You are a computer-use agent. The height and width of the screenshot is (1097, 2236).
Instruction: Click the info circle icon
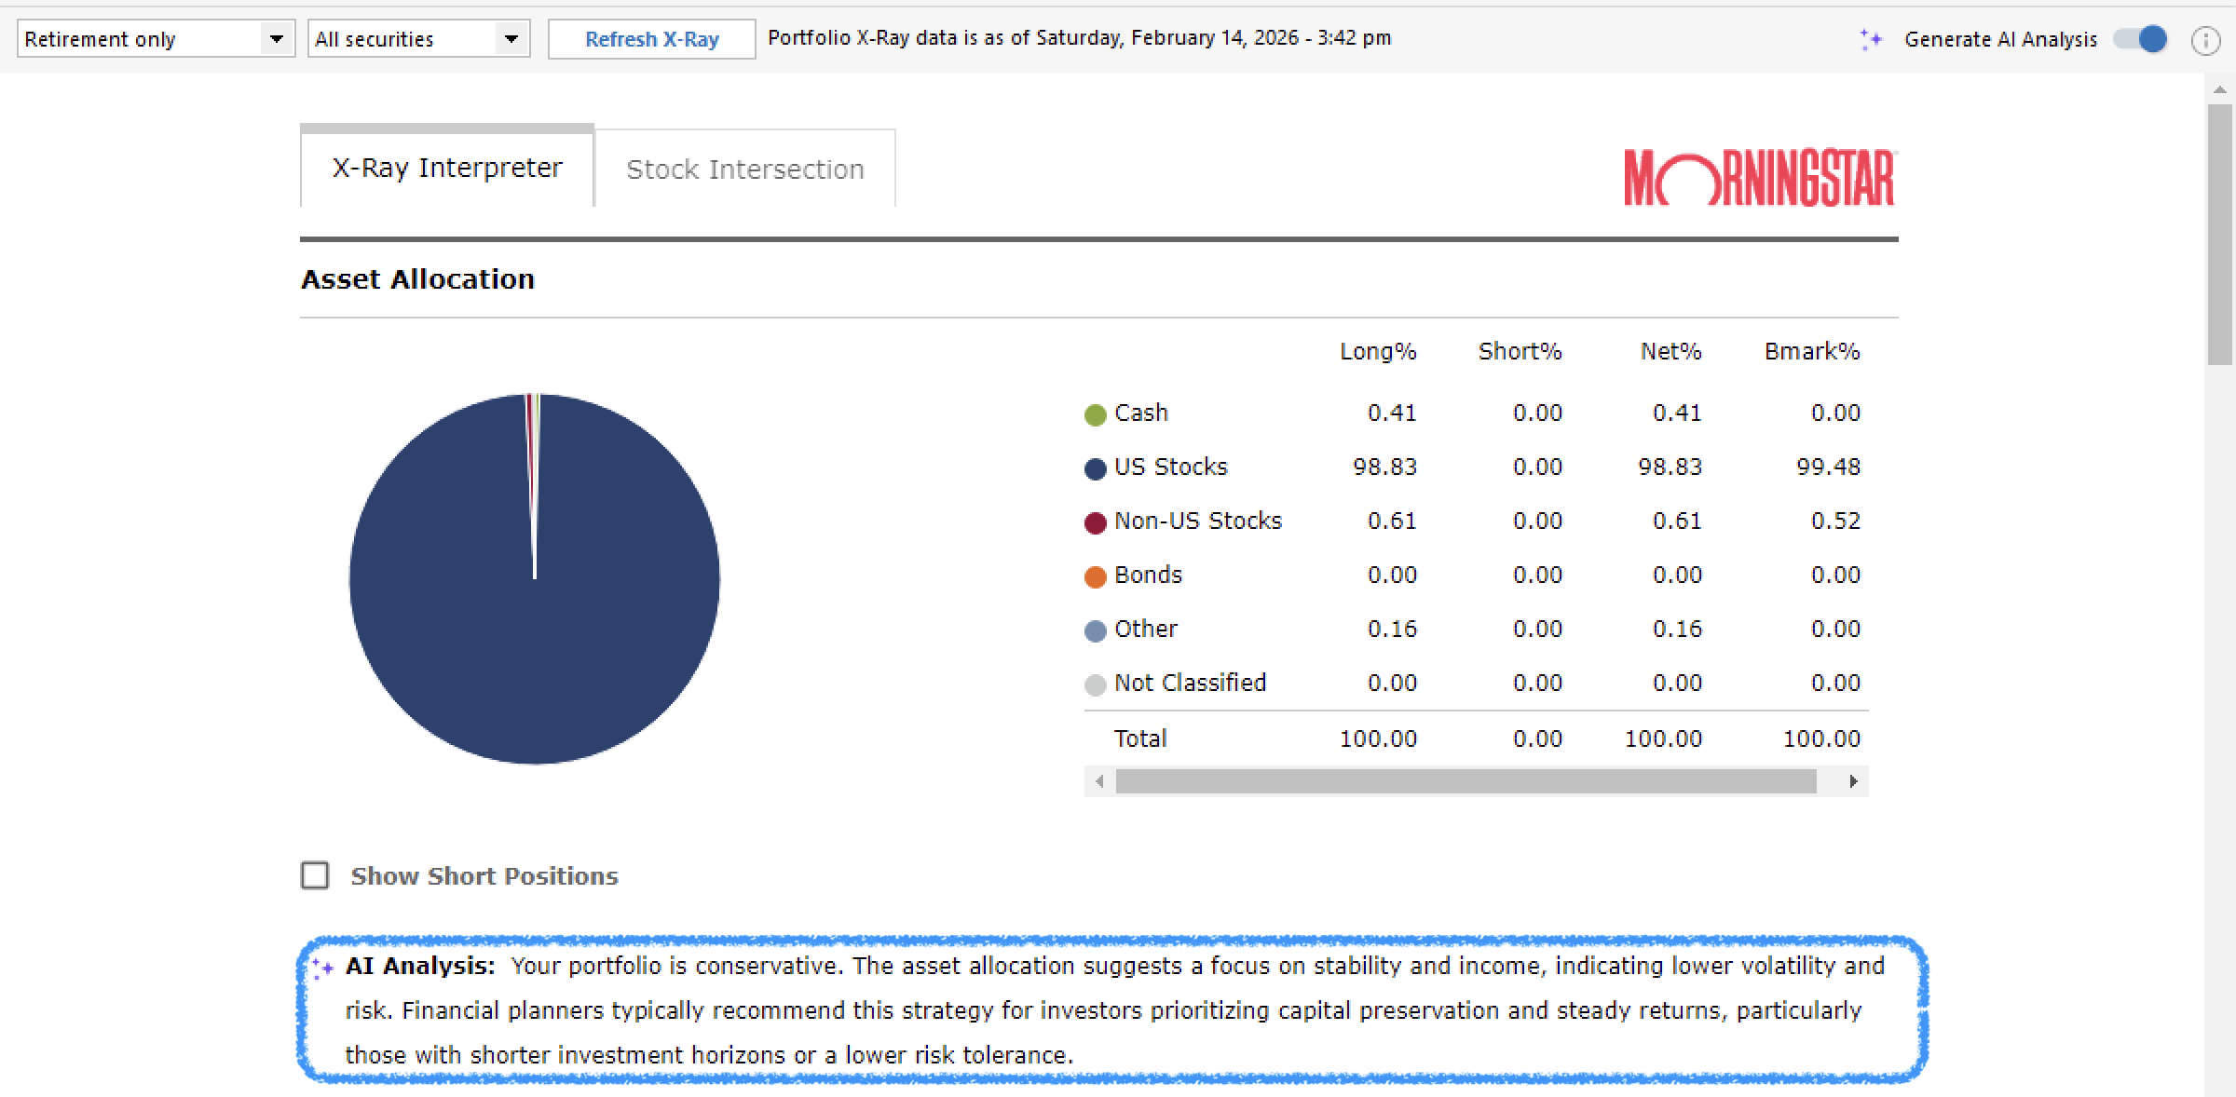(2204, 40)
